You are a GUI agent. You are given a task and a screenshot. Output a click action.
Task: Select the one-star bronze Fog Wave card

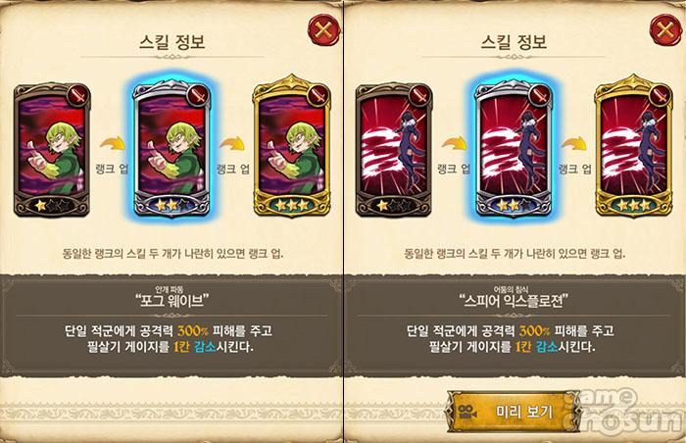coord(52,149)
